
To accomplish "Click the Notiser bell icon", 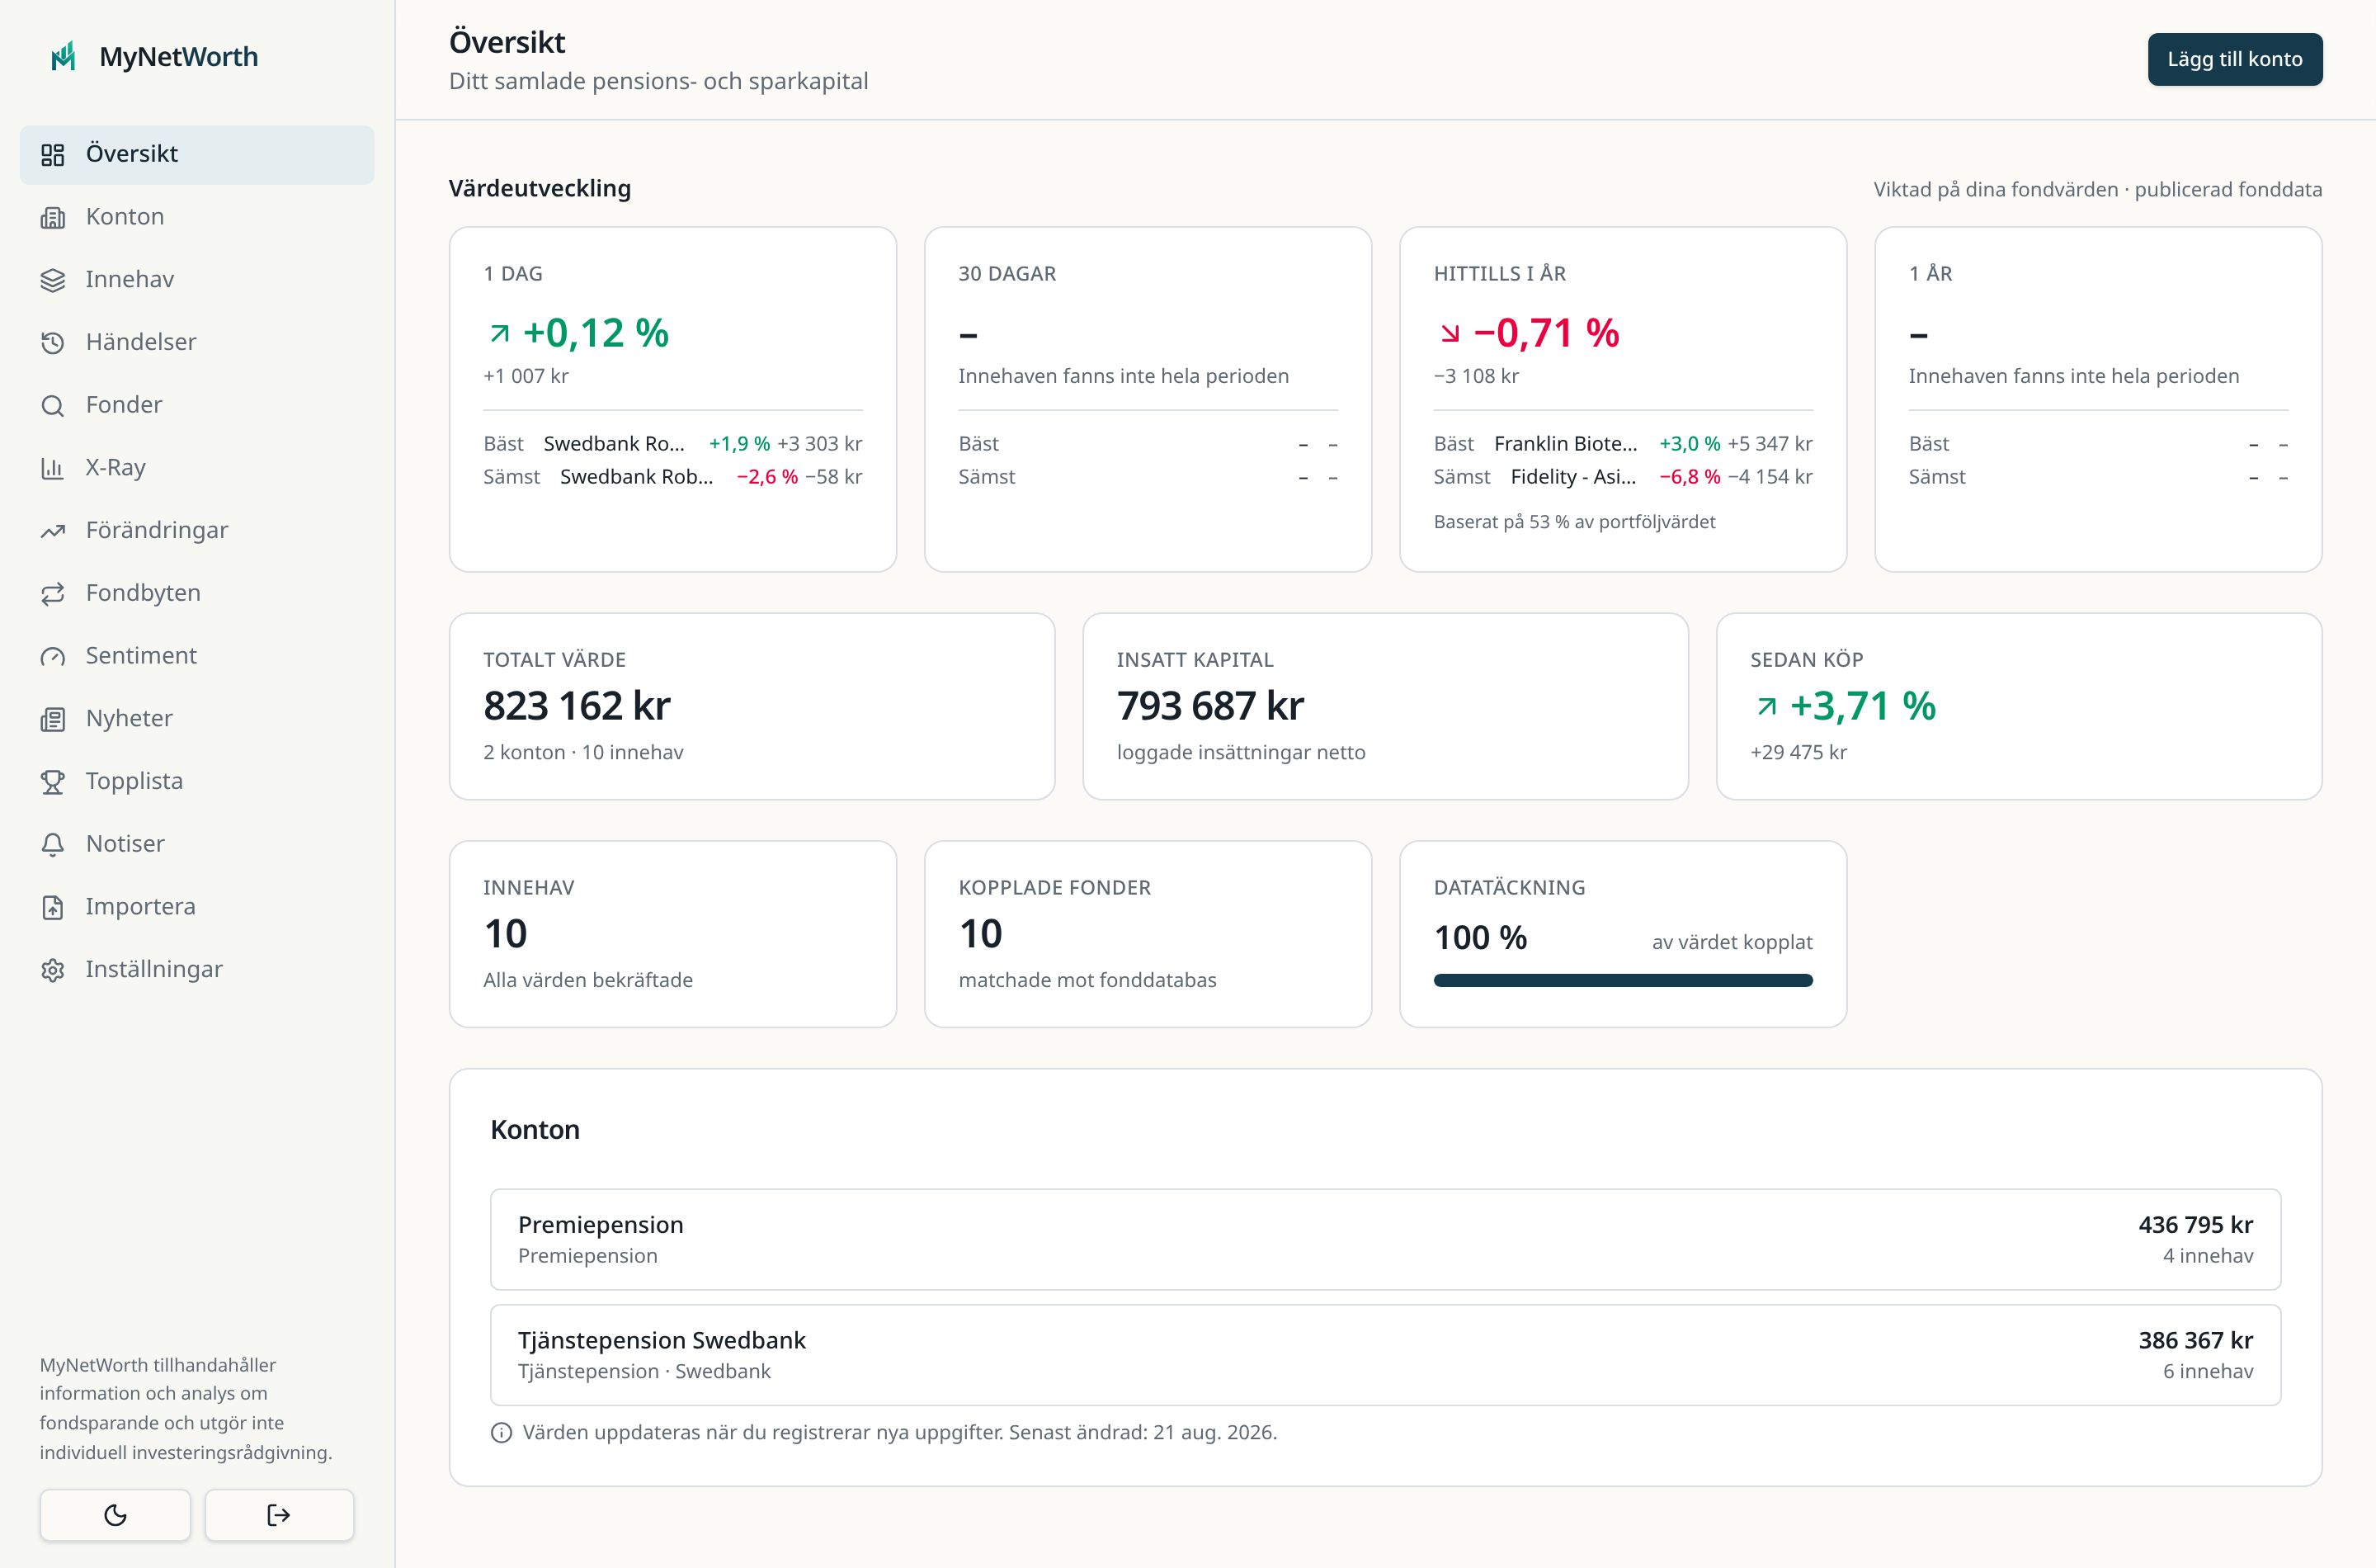I will pyautogui.click(x=53, y=845).
